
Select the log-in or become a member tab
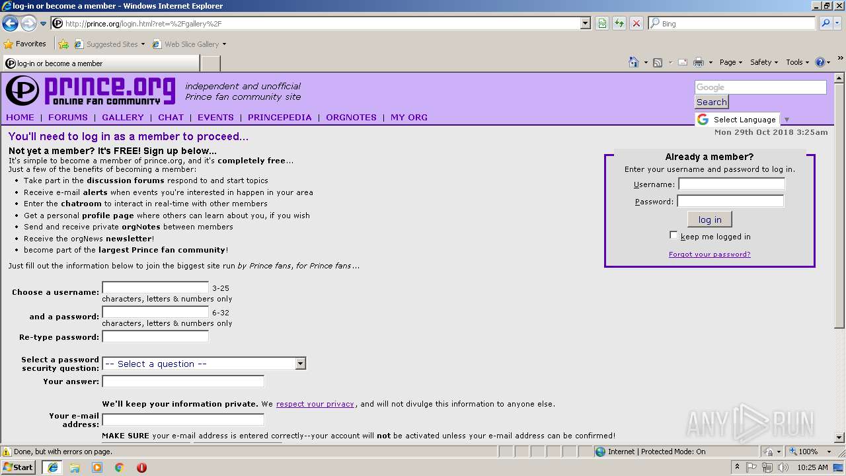(101, 63)
